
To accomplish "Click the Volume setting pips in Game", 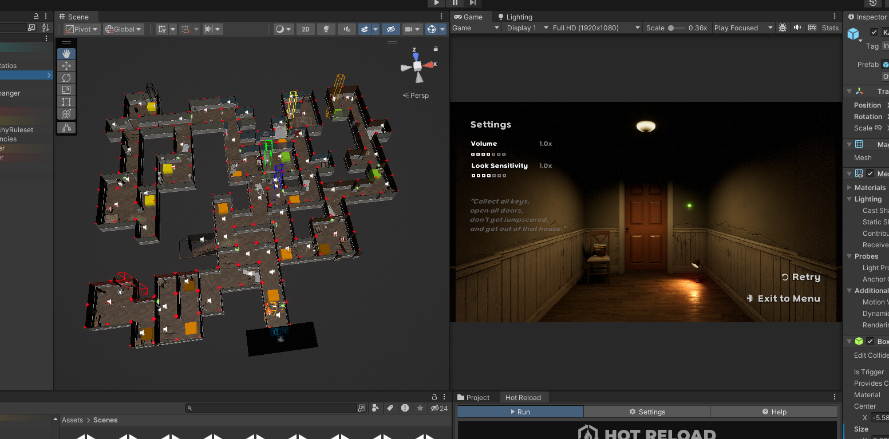I will 488,154.
